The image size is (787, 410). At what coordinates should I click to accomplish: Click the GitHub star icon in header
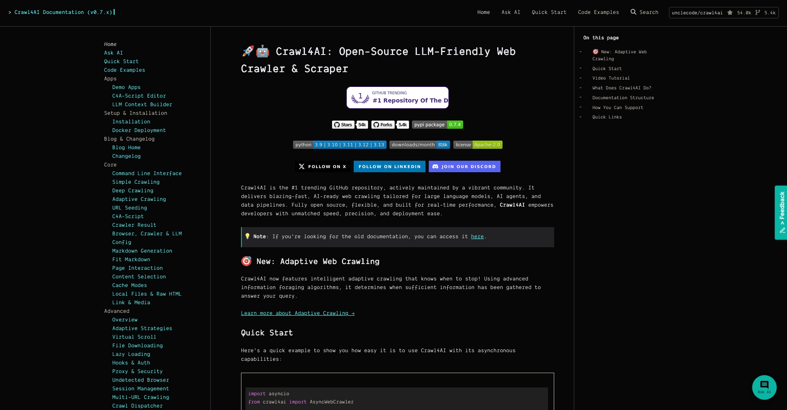pyautogui.click(x=730, y=13)
